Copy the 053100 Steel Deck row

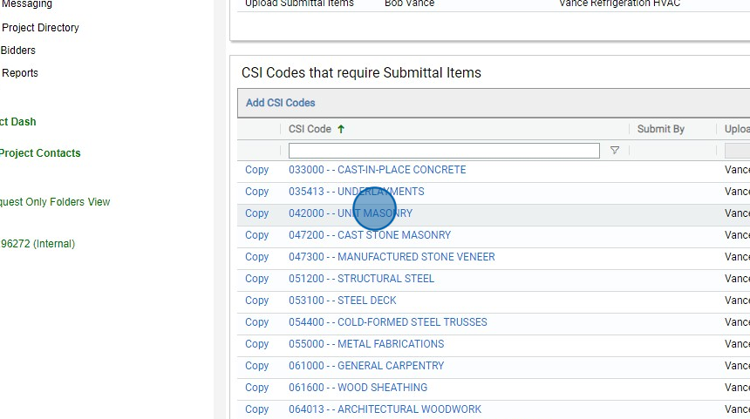(x=257, y=301)
